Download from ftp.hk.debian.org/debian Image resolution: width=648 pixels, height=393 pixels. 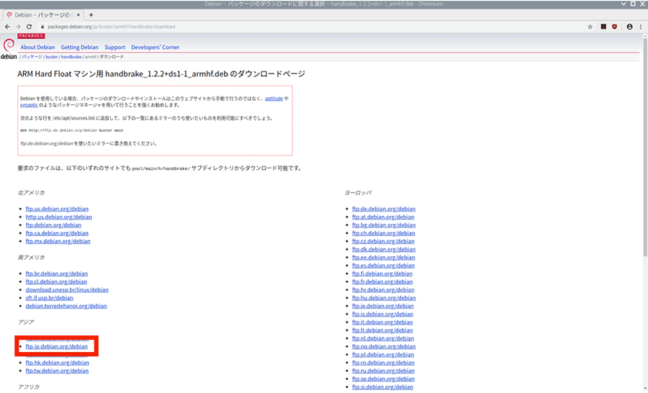[x=58, y=363]
